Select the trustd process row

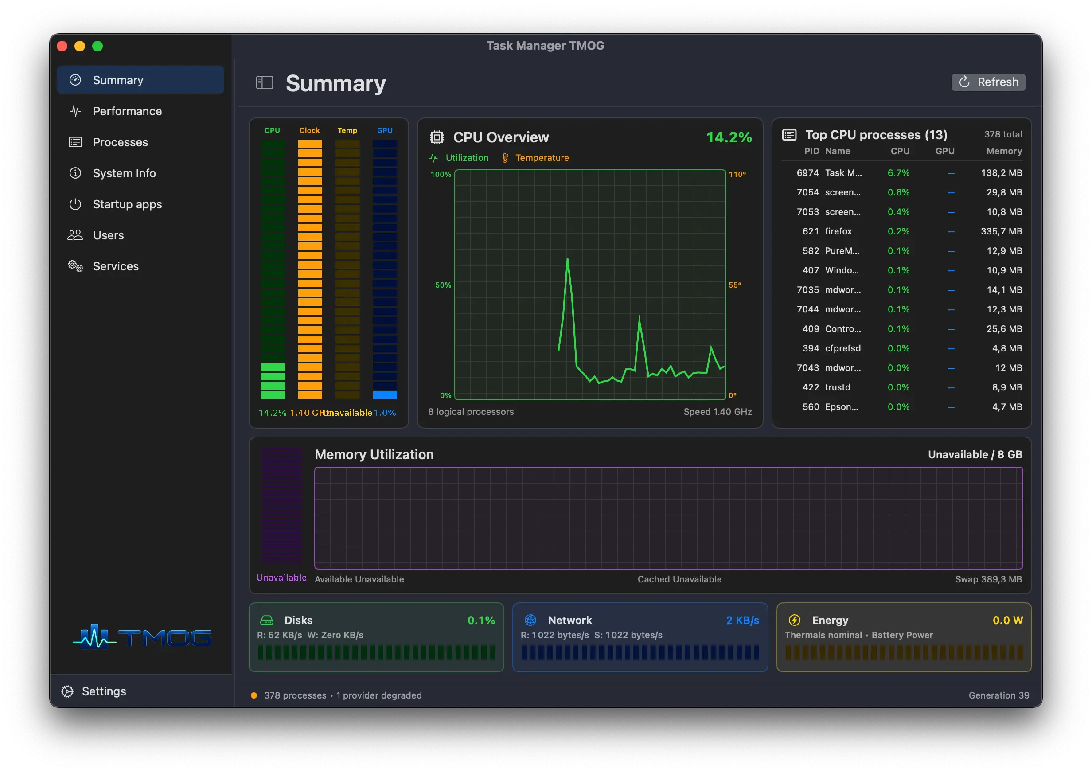(x=902, y=387)
